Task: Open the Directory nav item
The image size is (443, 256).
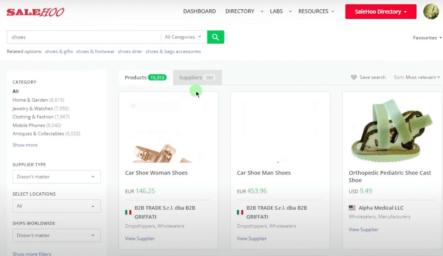Action: [240, 11]
